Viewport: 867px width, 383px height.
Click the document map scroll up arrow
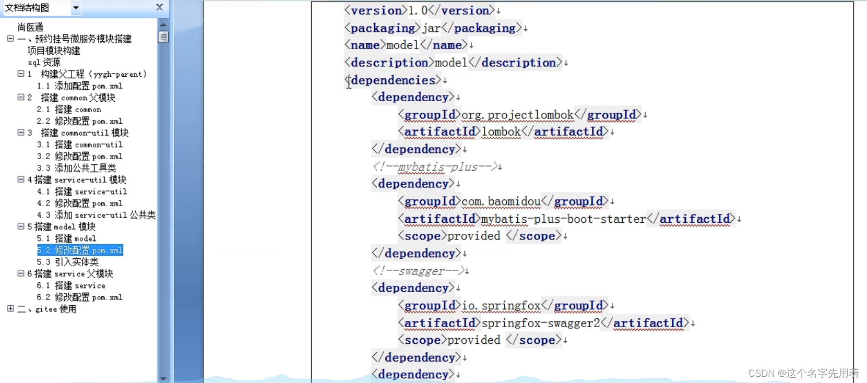[x=163, y=24]
